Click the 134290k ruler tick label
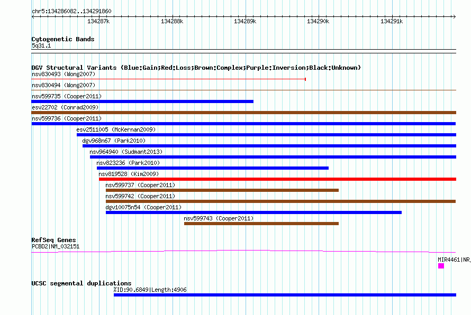The image size is (471, 315). click(318, 21)
